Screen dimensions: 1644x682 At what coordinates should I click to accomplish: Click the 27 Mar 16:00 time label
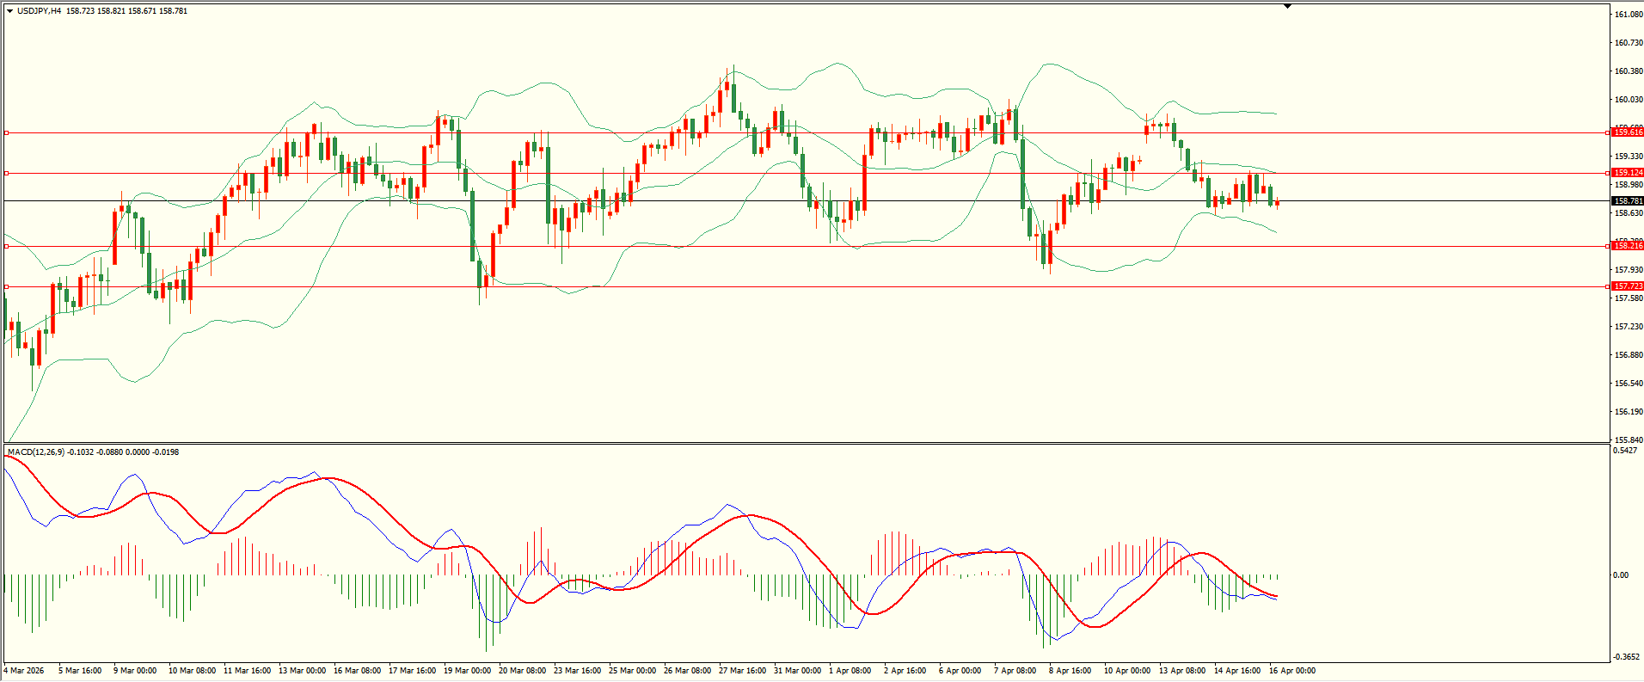[x=742, y=671]
